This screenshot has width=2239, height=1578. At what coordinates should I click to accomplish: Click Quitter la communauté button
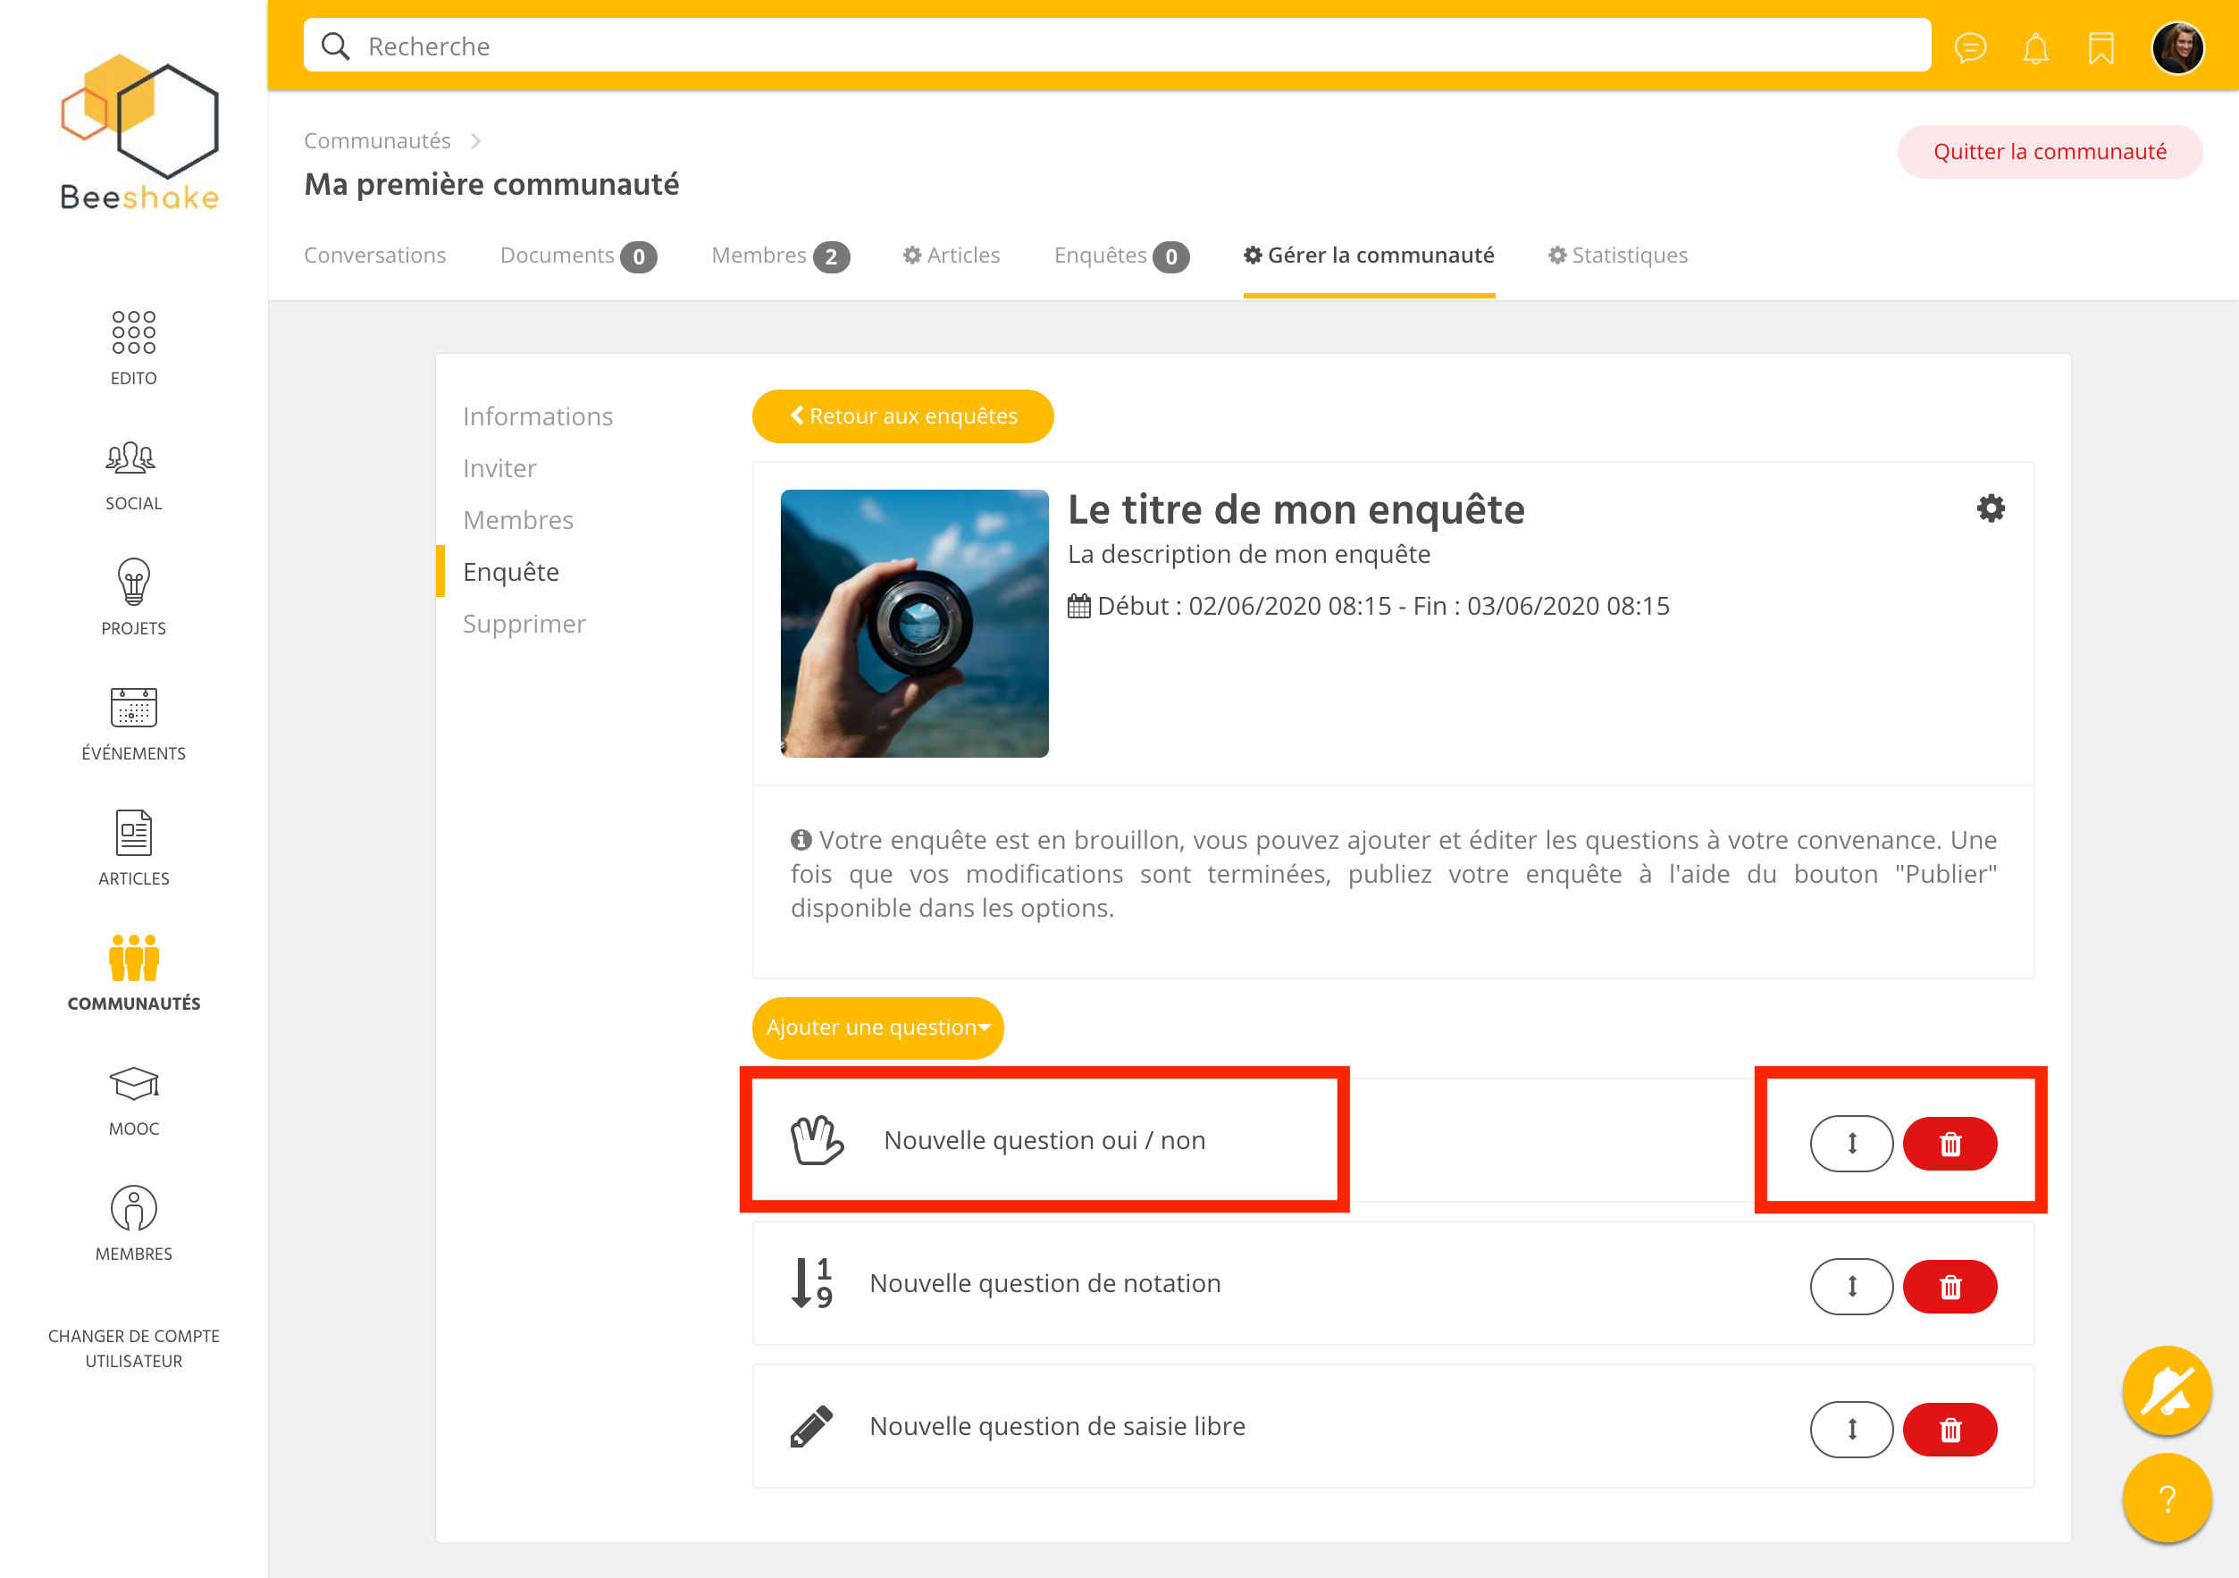(x=2049, y=152)
